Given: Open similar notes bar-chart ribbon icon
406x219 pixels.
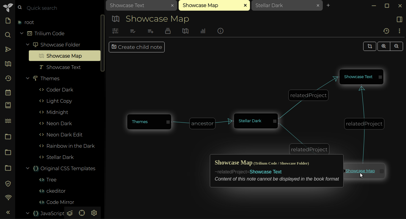Looking at the screenshot, I should point(203,31).
